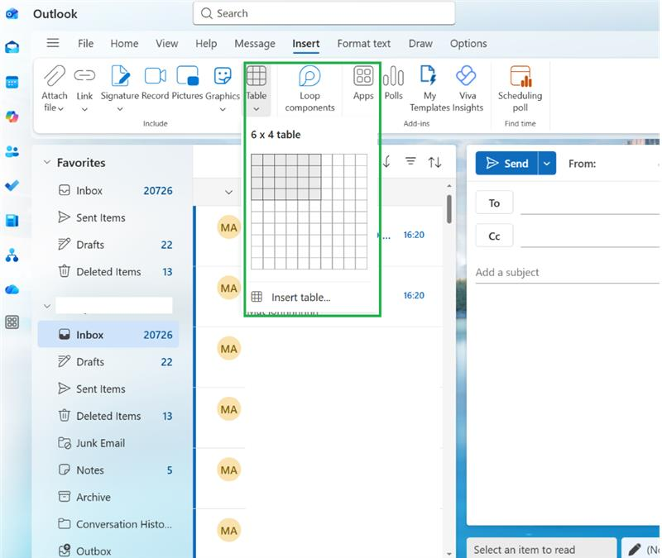Open Loop components

pyautogui.click(x=309, y=89)
